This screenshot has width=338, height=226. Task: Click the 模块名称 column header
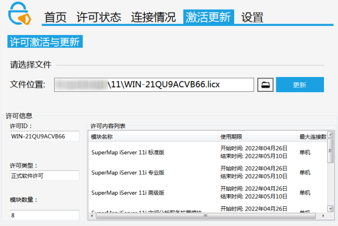153,137
